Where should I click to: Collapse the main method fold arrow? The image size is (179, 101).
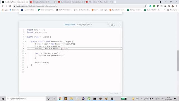[26, 42]
